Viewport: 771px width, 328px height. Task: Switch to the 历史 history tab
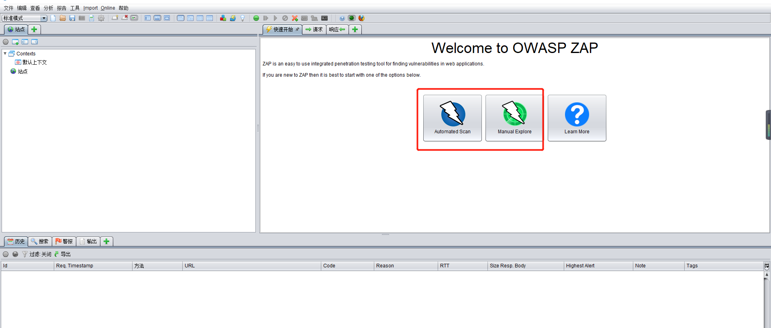pos(16,241)
